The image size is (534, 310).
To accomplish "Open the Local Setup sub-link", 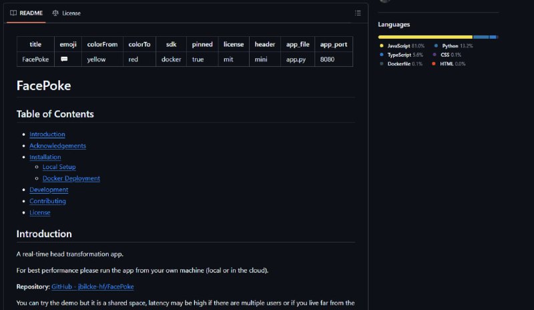I will 59,167.
